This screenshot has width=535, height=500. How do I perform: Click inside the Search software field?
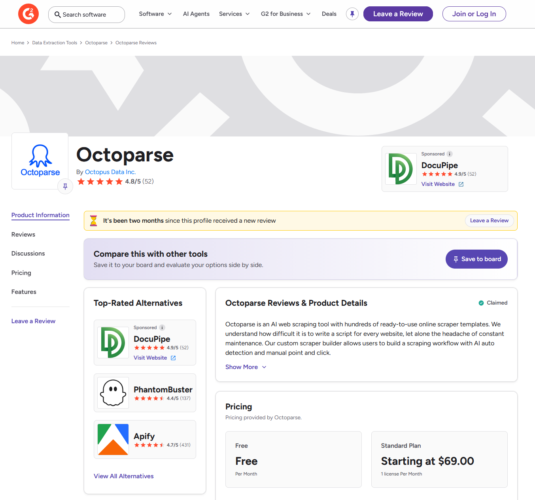(87, 14)
